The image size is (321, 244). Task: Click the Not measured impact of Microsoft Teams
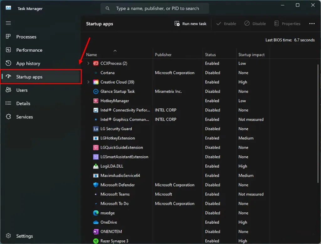[251, 194]
